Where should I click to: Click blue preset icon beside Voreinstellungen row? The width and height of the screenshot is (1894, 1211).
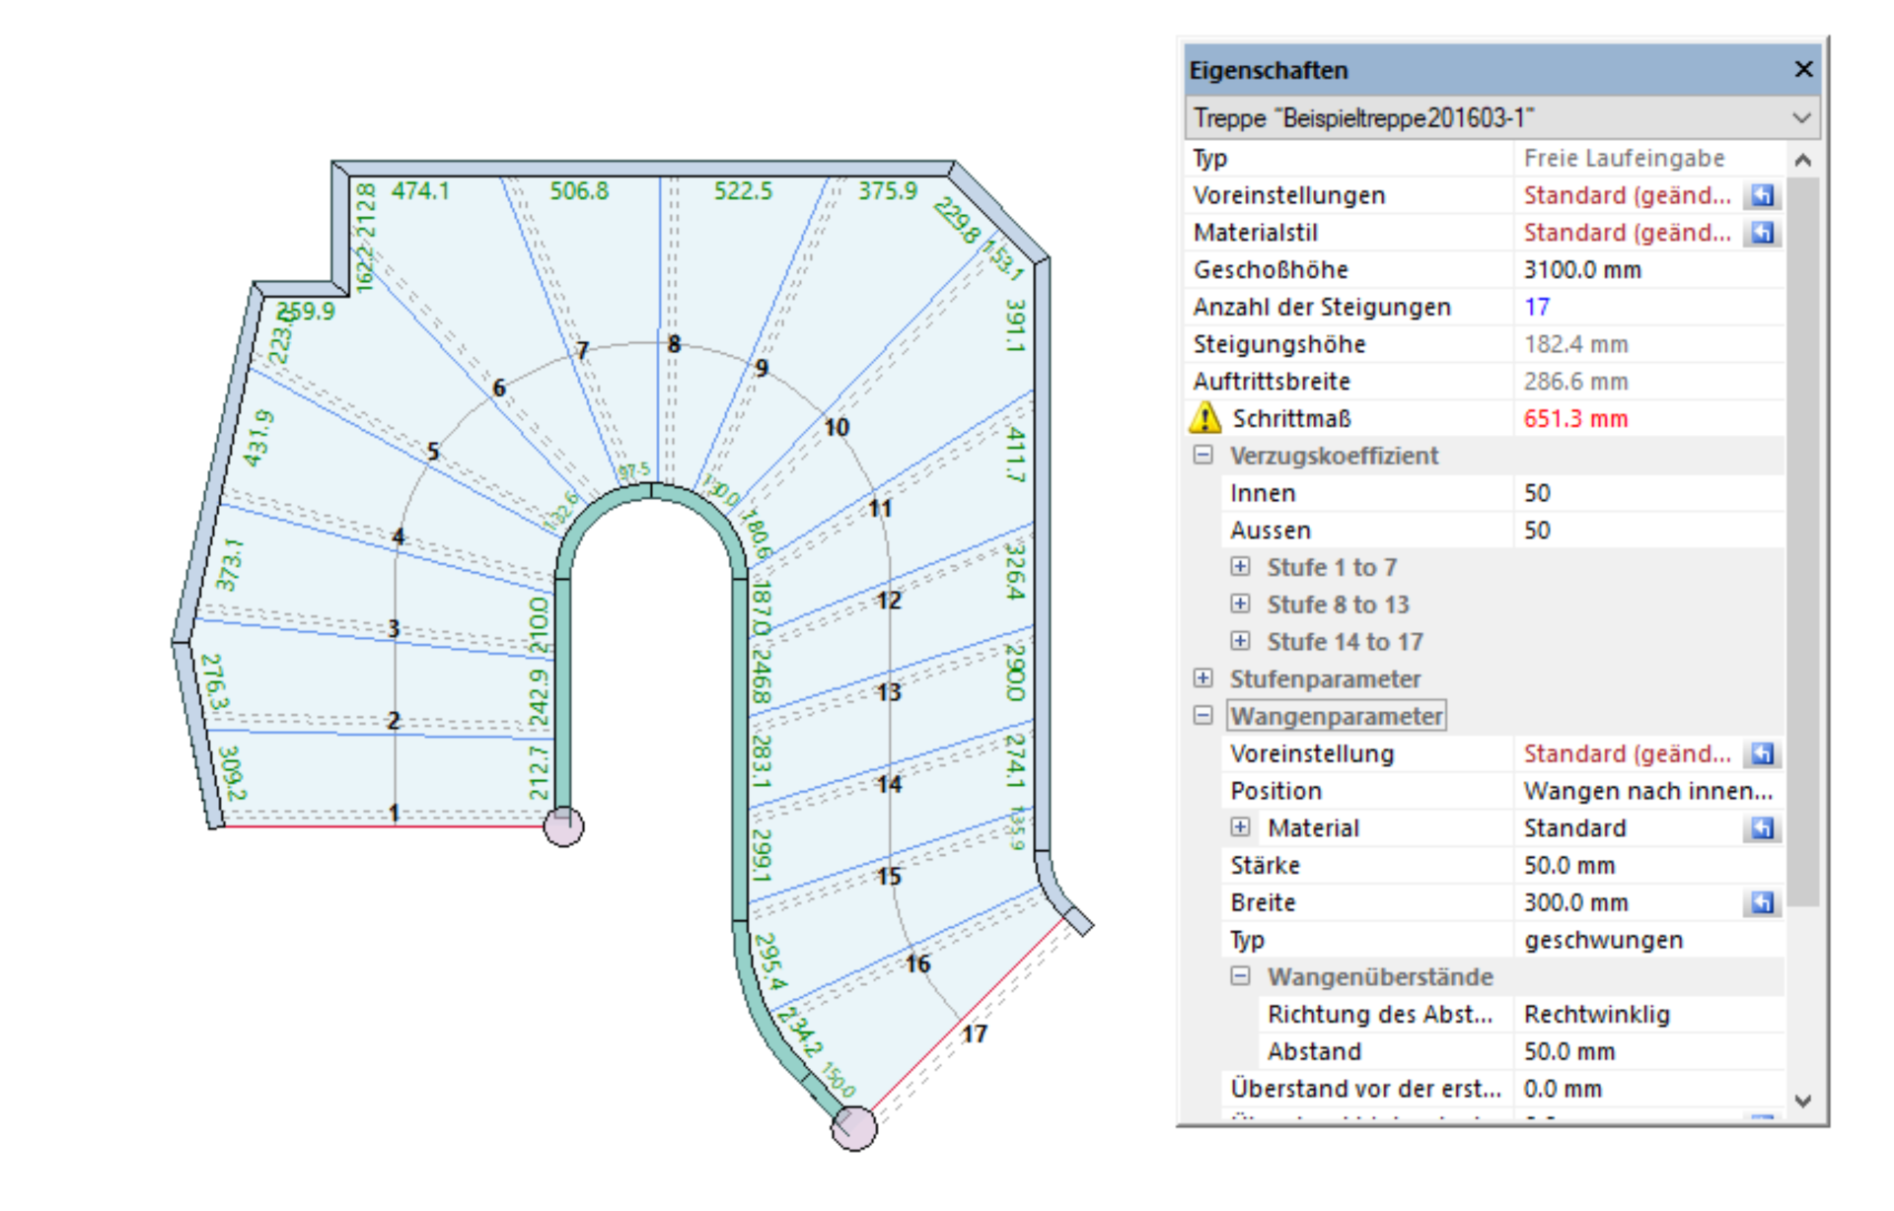pos(1762,195)
